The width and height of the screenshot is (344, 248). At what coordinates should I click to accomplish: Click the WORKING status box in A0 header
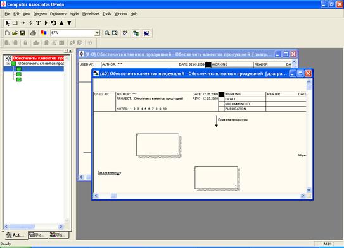click(x=221, y=94)
